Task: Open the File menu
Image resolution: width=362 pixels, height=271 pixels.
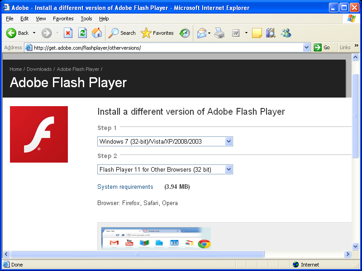Action: [10, 19]
